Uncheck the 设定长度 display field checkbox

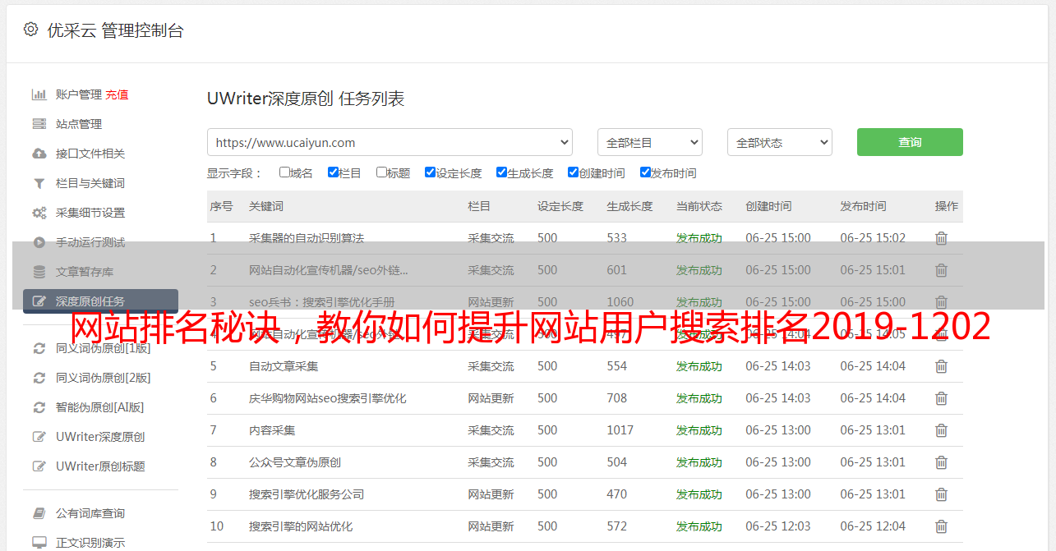tap(430, 172)
